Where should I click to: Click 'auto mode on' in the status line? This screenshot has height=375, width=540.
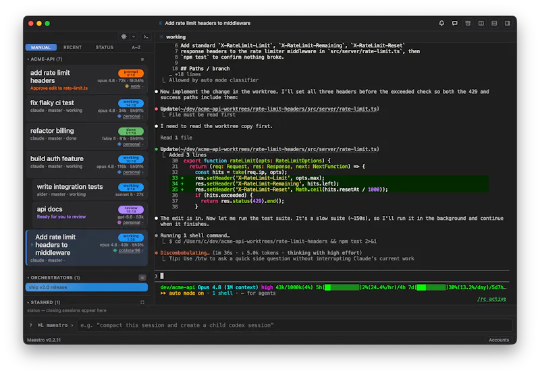point(186,293)
